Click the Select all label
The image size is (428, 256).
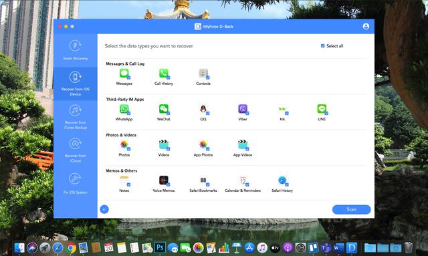[x=334, y=46]
